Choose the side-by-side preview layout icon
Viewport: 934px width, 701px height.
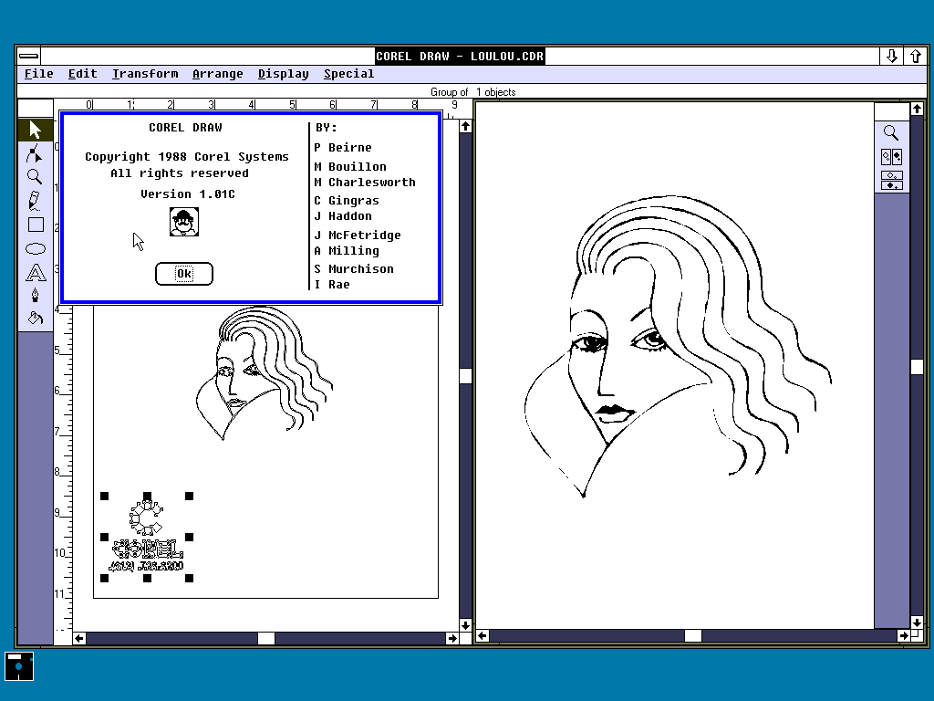click(x=891, y=157)
